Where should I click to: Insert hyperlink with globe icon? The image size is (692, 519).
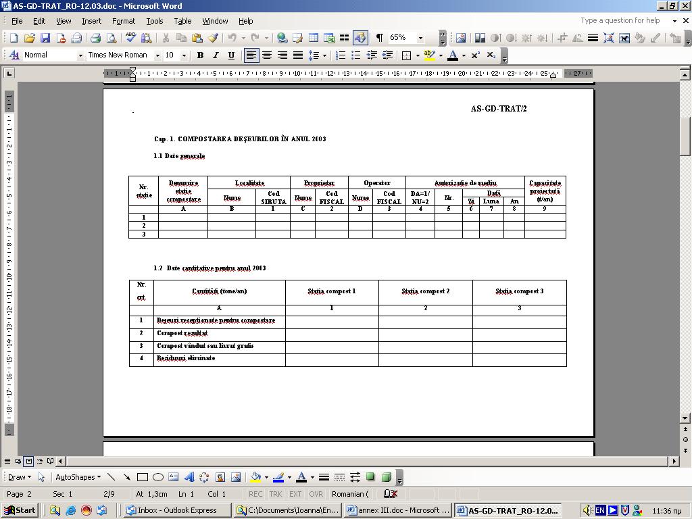(x=282, y=38)
